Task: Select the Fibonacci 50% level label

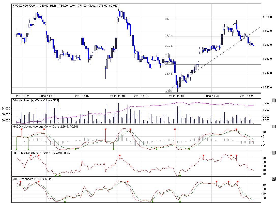Action: (x=168, y=55)
